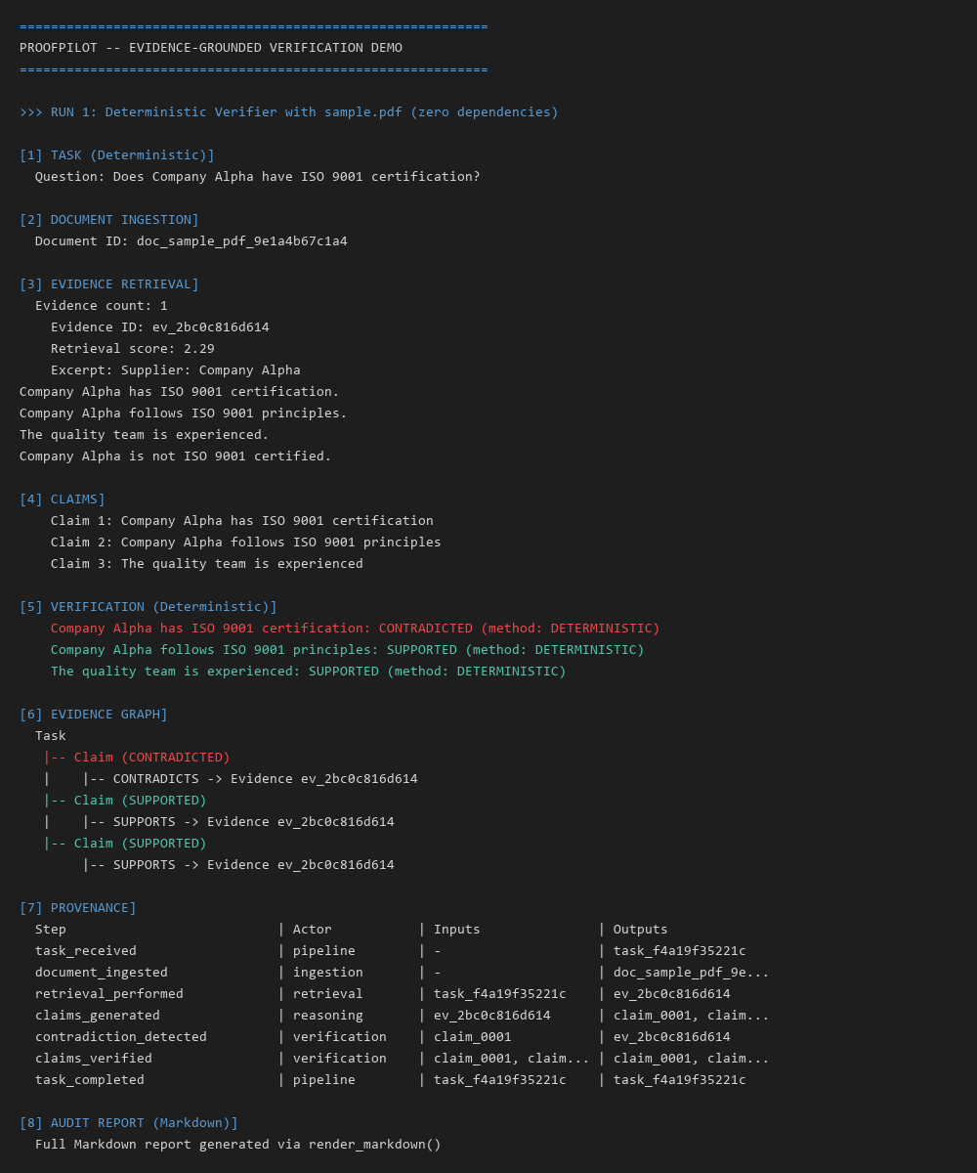Click the '[4] CLAIMS]' section header
The height and width of the screenshot is (1173, 977).
coord(63,499)
